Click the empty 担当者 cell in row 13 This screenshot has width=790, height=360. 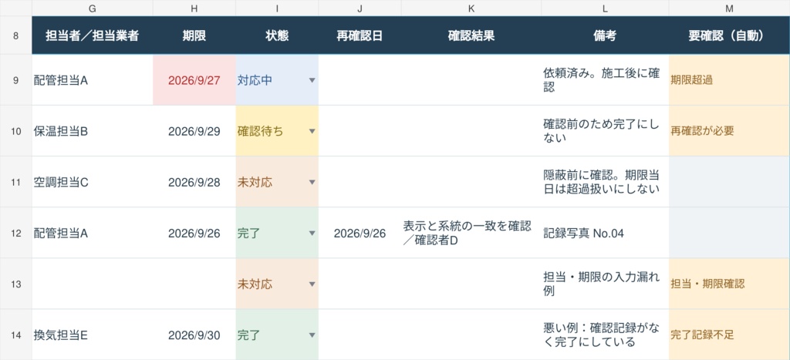93,284
